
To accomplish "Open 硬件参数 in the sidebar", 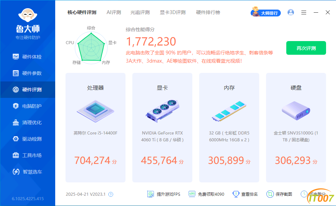I will point(27,73).
